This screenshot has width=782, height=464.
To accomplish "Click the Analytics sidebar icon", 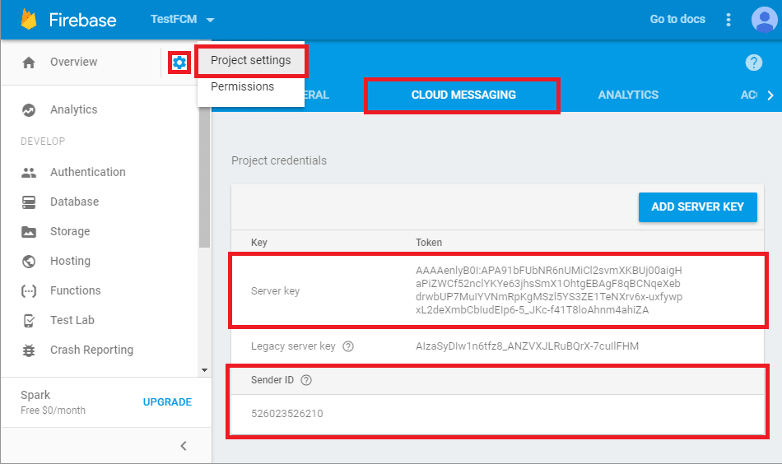I will (29, 109).
